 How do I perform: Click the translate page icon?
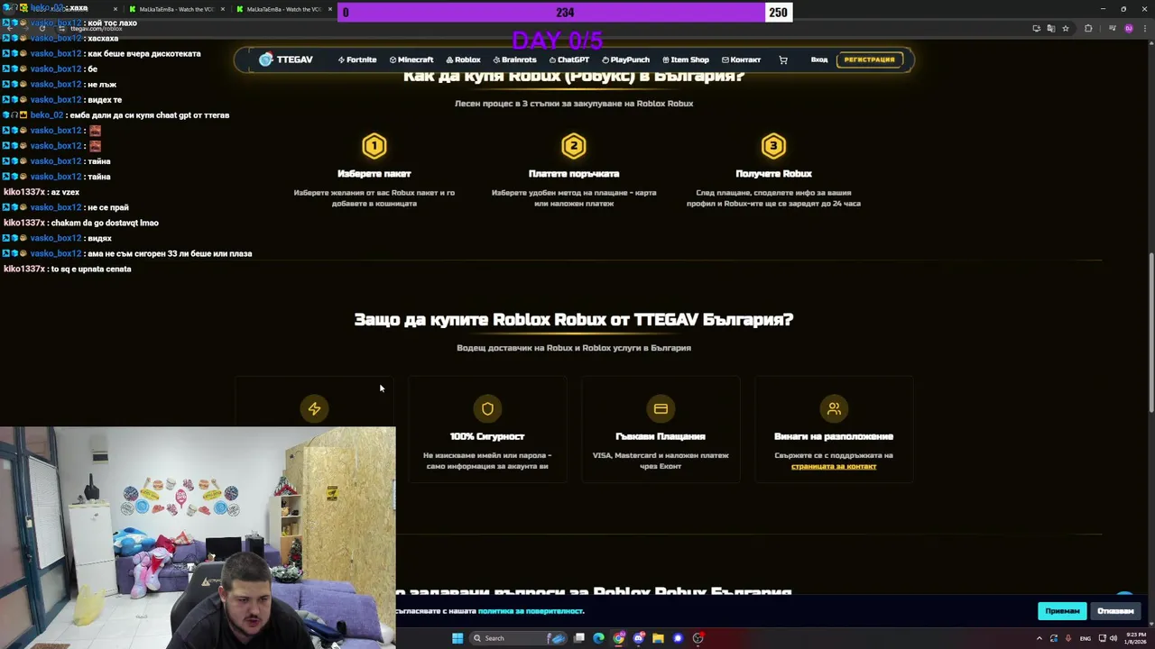click(1050, 28)
